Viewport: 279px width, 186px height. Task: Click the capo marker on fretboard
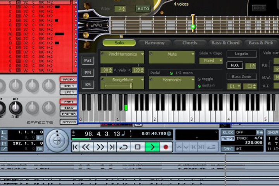[x=193, y=23]
